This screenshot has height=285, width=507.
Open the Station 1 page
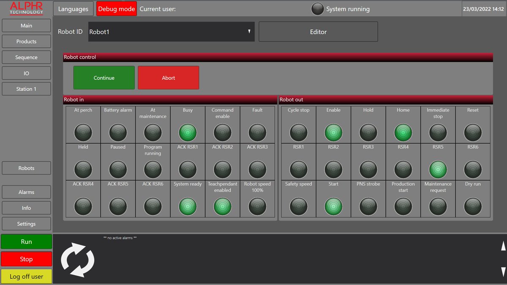pyautogui.click(x=26, y=89)
